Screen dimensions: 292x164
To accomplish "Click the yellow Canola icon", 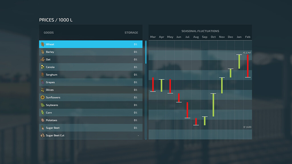I will pos(42,67).
